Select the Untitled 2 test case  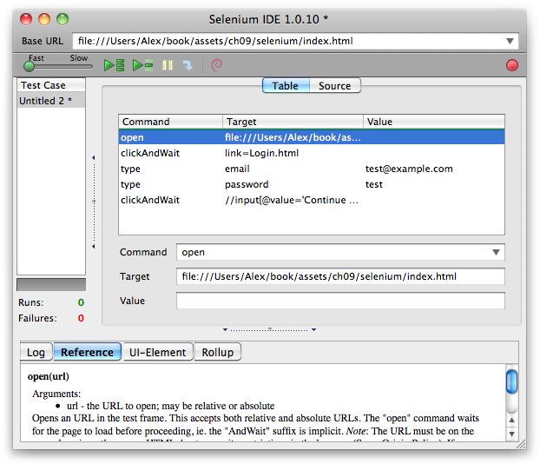pyautogui.click(x=51, y=101)
